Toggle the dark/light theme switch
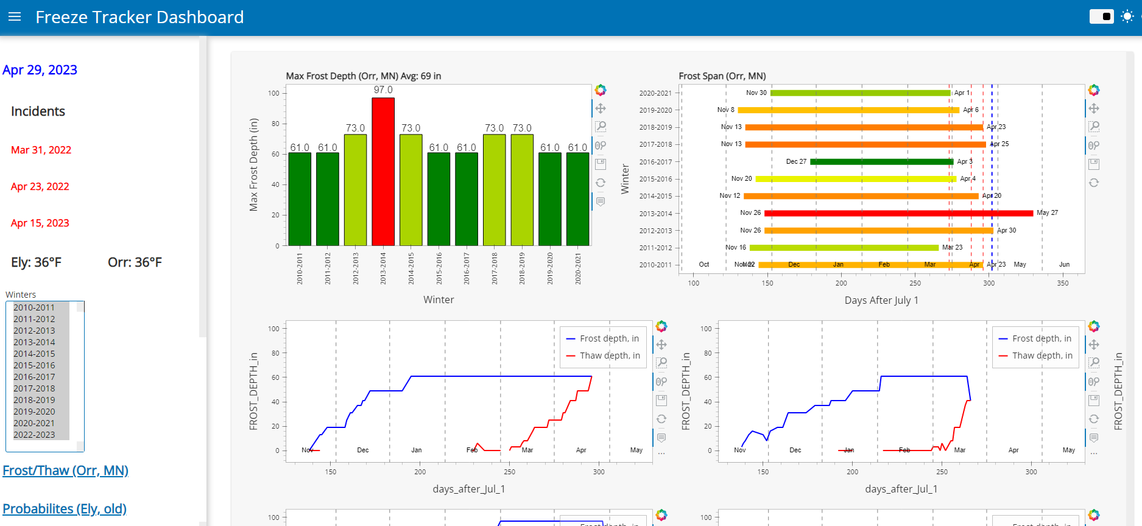 coord(1101,16)
